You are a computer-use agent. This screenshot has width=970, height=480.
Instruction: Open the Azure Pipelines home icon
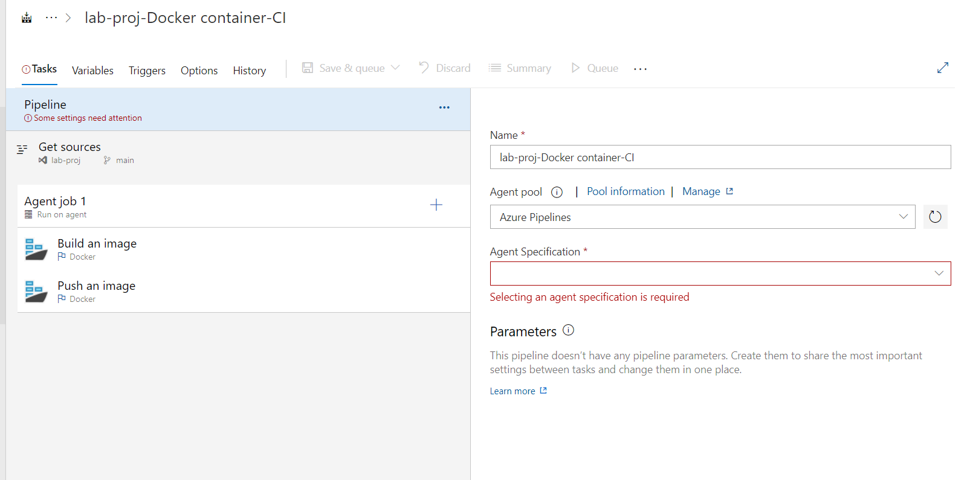(27, 18)
